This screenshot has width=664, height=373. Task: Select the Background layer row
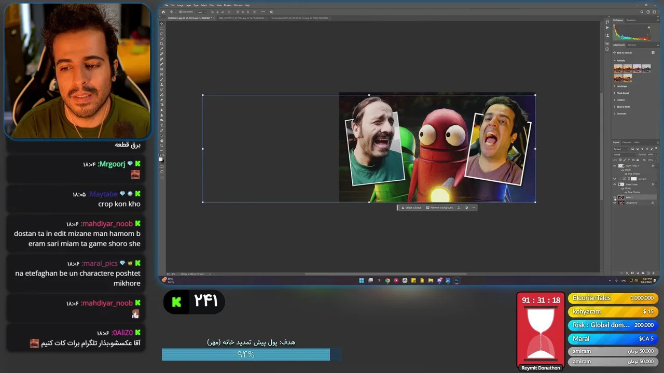(634, 203)
